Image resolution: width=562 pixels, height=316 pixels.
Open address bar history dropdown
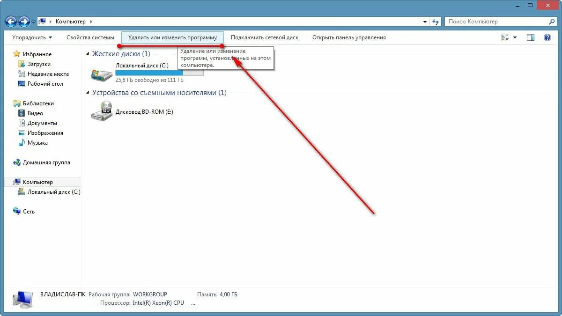(x=425, y=22)
